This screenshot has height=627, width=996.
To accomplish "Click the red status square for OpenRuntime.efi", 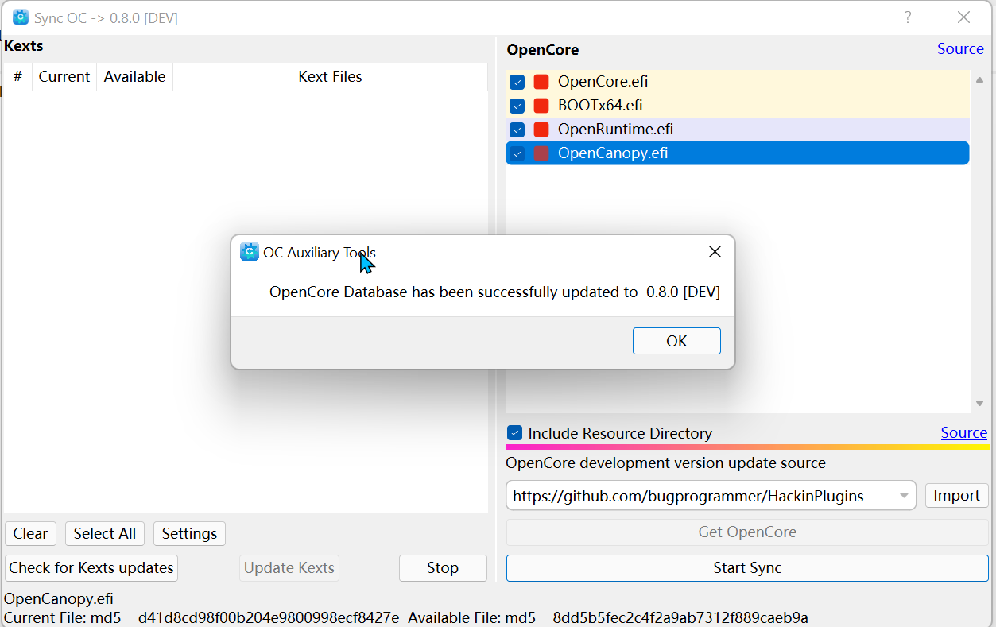I will coord(541,130).
